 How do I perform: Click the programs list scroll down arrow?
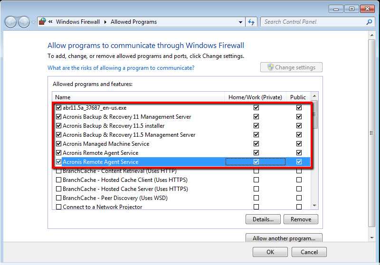(314, 206)
